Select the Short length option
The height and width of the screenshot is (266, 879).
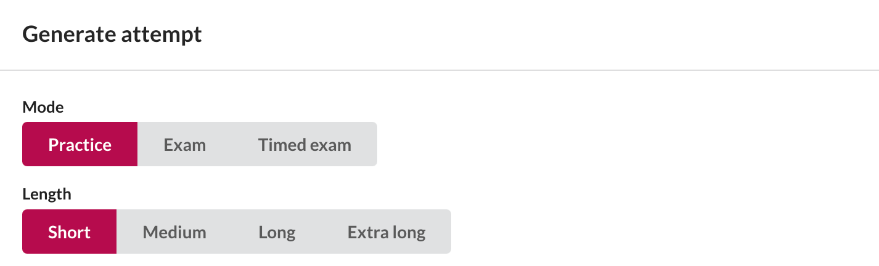70,232
